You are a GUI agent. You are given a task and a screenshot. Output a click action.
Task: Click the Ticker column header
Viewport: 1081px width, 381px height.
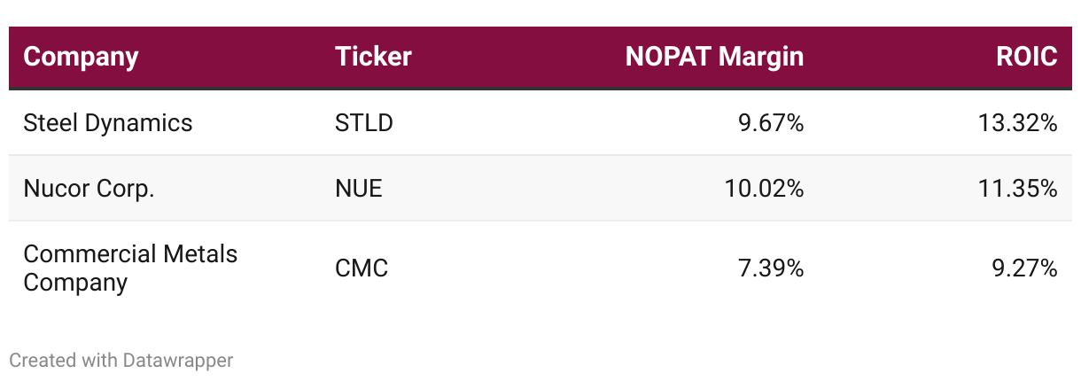(x=373, y=57)
